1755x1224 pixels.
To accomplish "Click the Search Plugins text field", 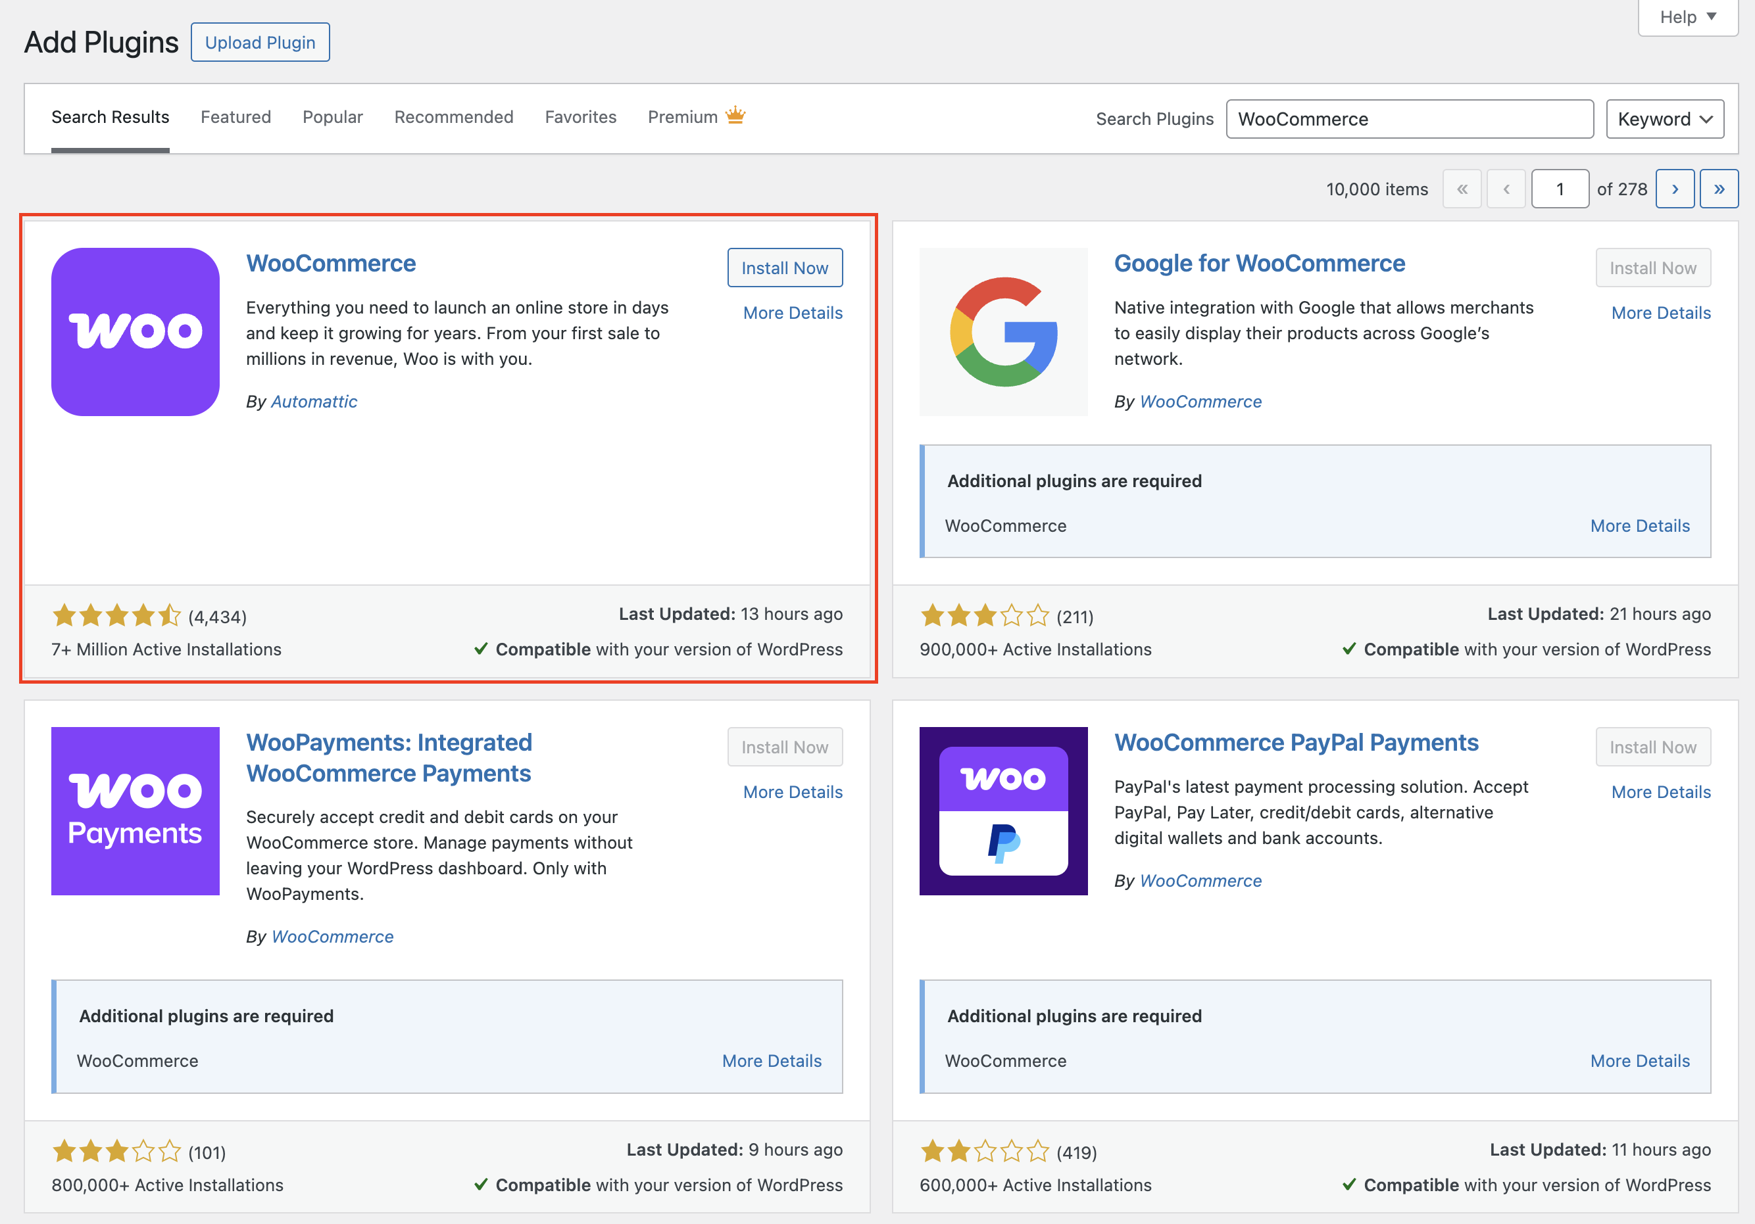I will pos(1409,118).
